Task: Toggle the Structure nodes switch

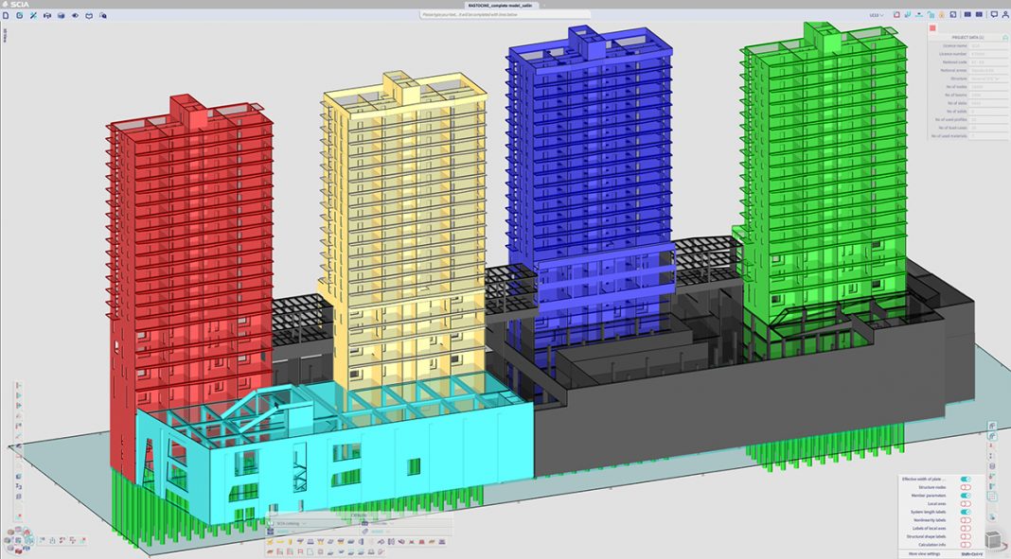Action: (x=966, y=487)
